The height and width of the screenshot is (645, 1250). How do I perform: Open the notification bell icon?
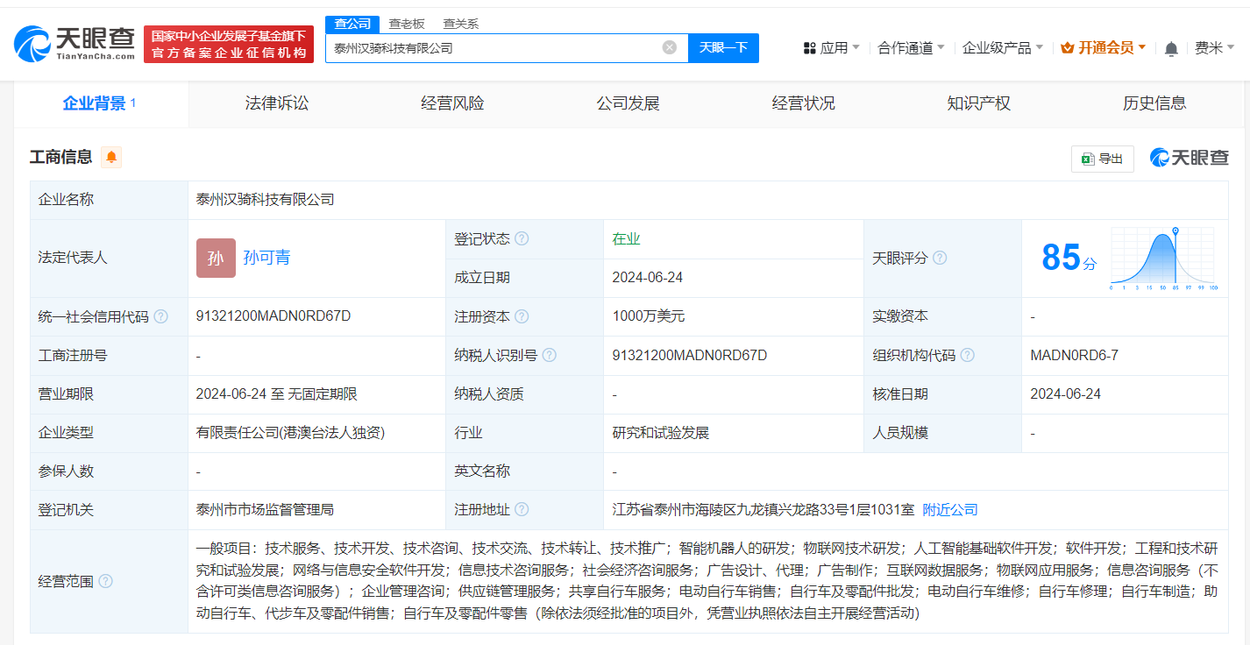point(1170,48)
